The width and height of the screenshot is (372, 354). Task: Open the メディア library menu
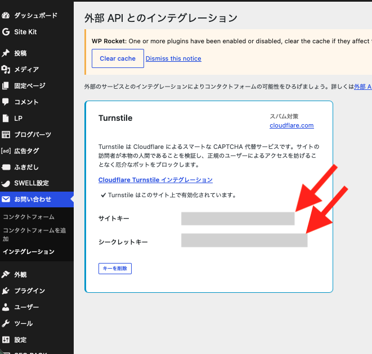click(26, 70)
